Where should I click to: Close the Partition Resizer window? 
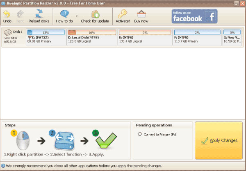click(243, 4)
